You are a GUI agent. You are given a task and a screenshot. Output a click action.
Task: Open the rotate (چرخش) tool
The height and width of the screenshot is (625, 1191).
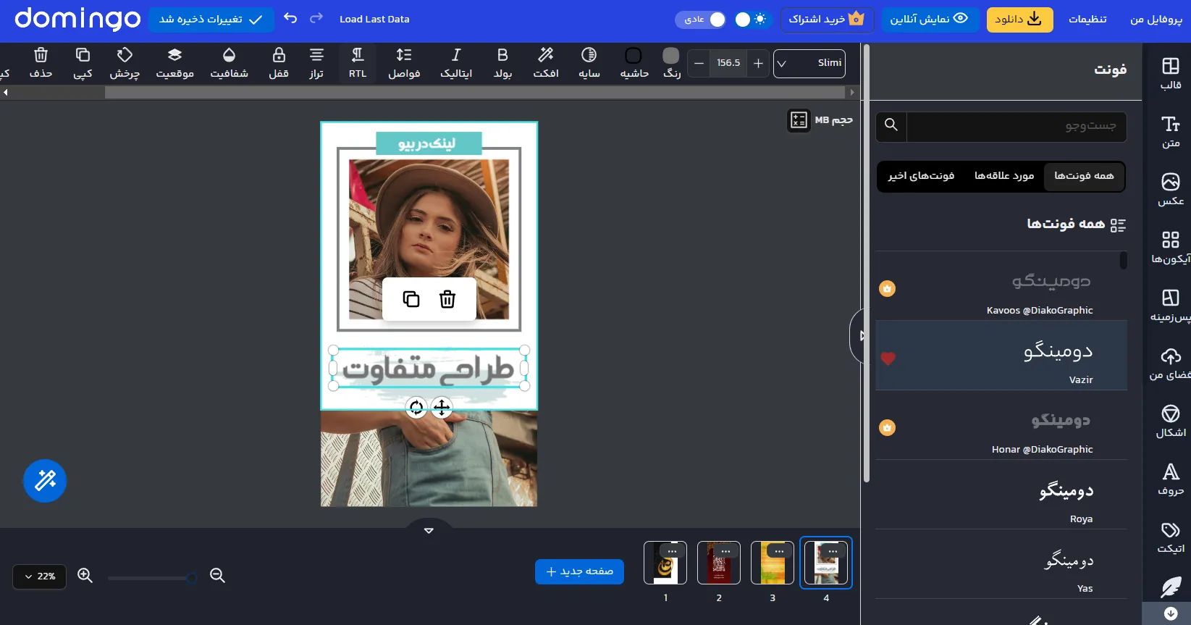point(125,63)
